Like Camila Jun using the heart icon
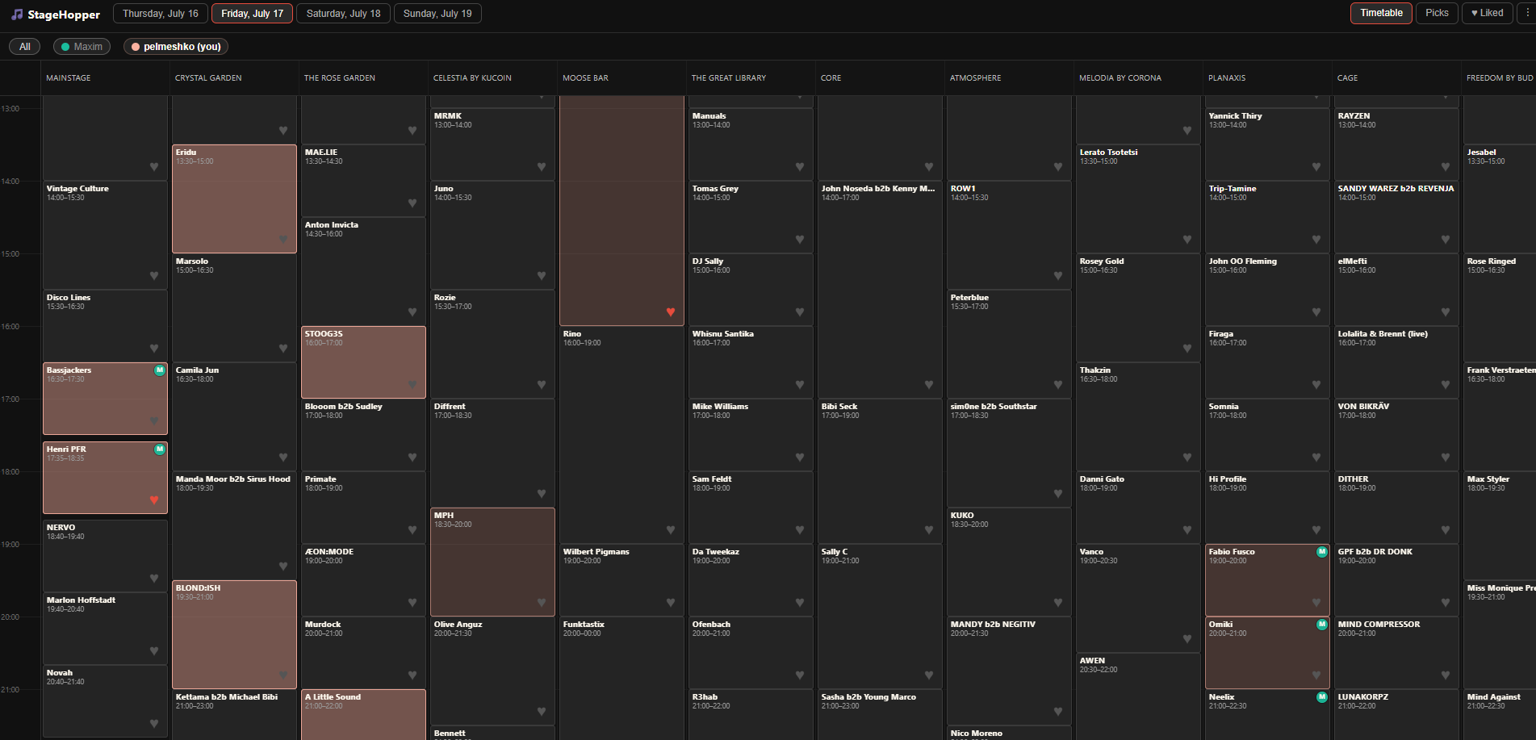This screenshot has height=740, width=1536. [283, 458]
